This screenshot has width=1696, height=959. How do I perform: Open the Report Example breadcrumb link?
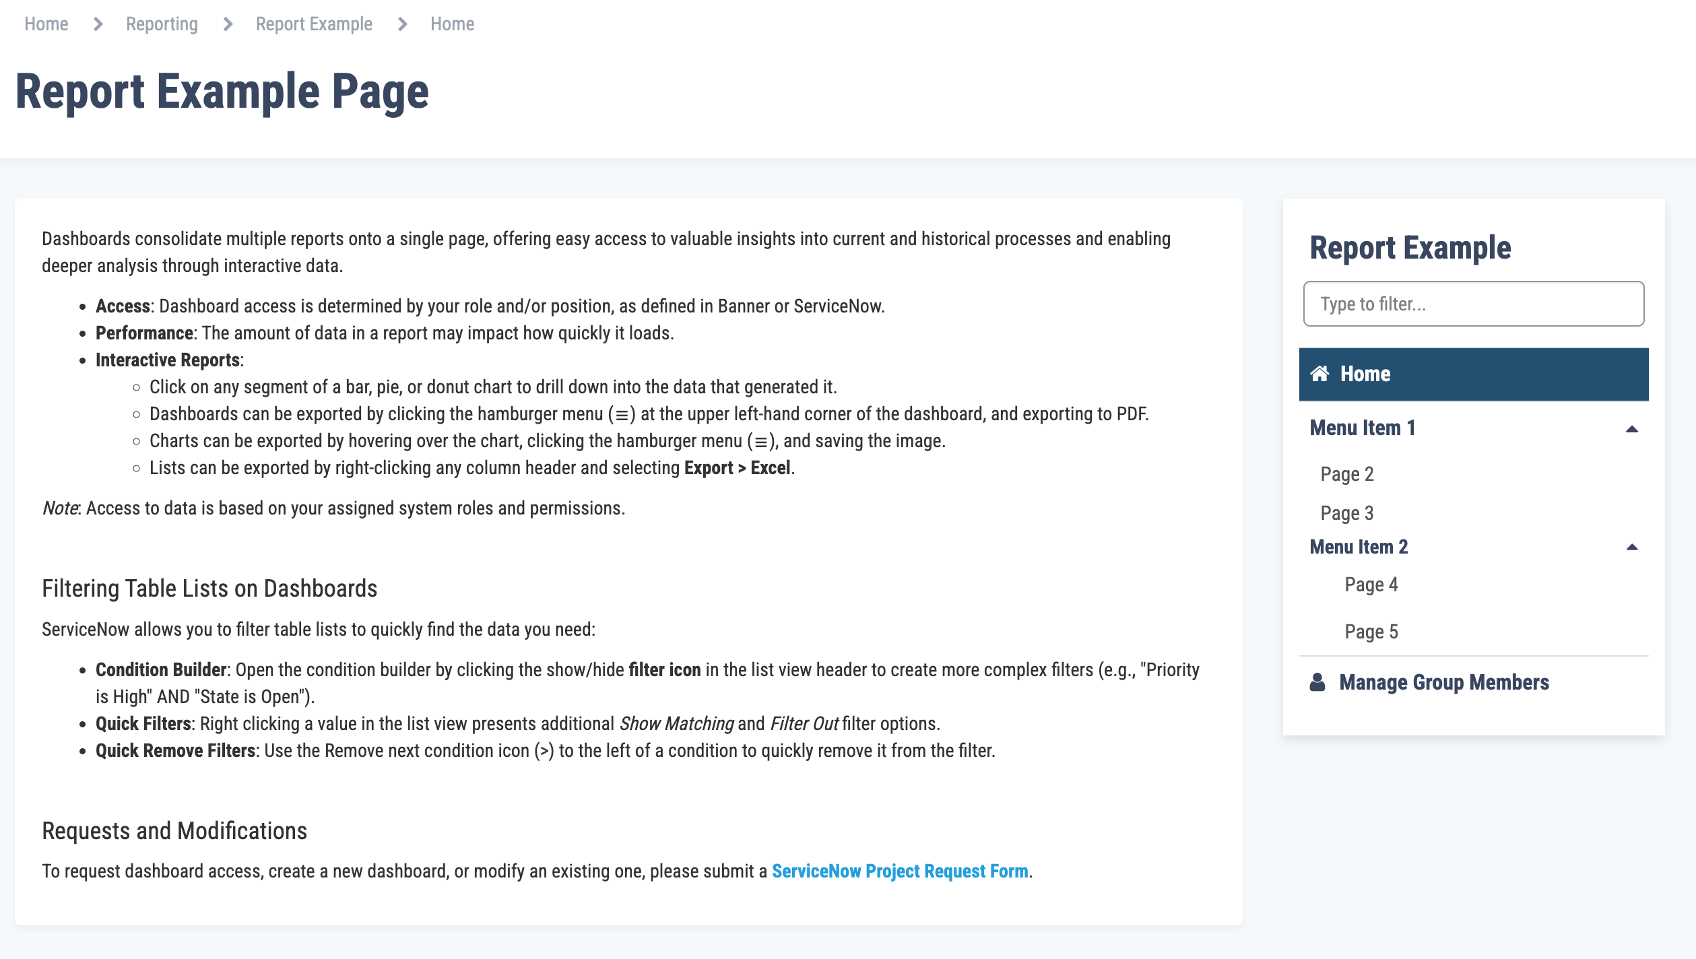tap(314, 24)
